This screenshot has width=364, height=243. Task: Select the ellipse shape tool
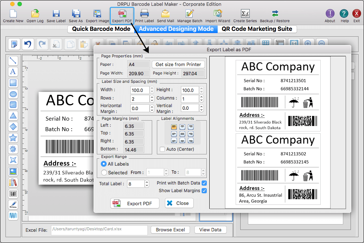point(13,94)
